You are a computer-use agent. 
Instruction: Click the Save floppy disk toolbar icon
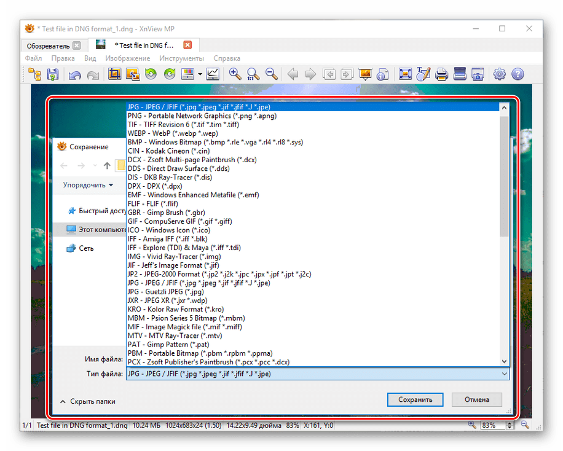53,74
